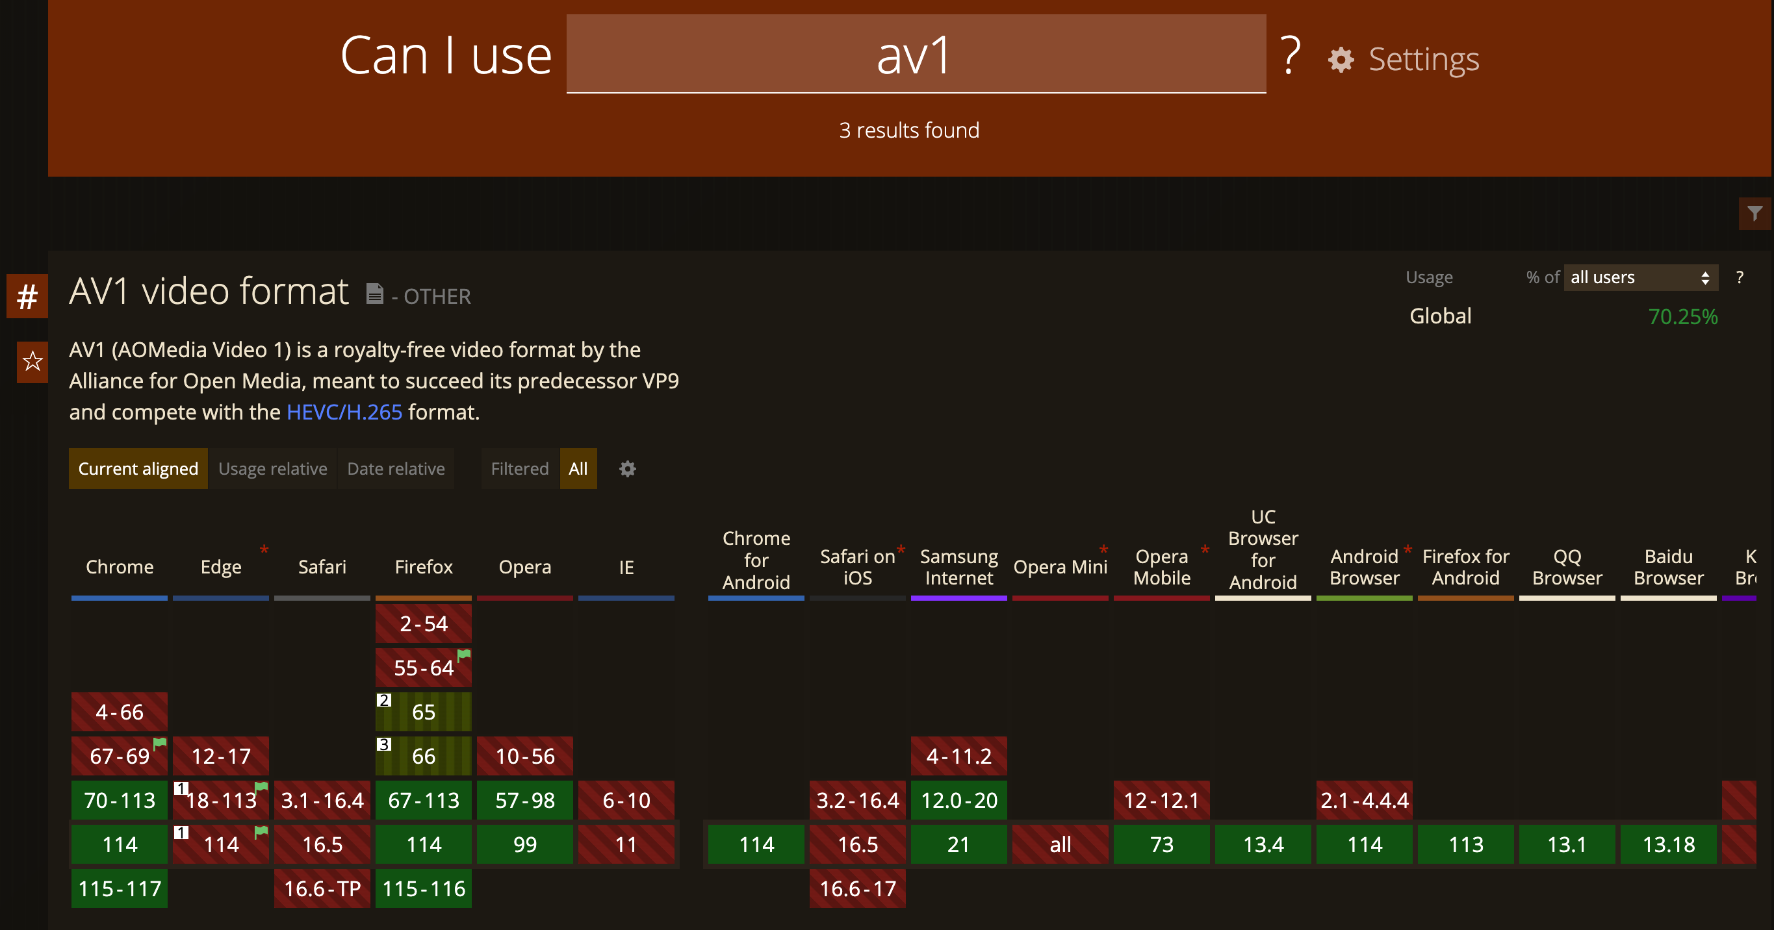1774x930 pixels.
Task: Select Opera Mobile 73 cell
Action: coord(1162,844)
